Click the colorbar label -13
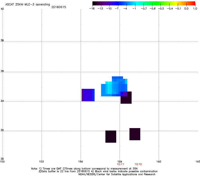 [100, 9]
